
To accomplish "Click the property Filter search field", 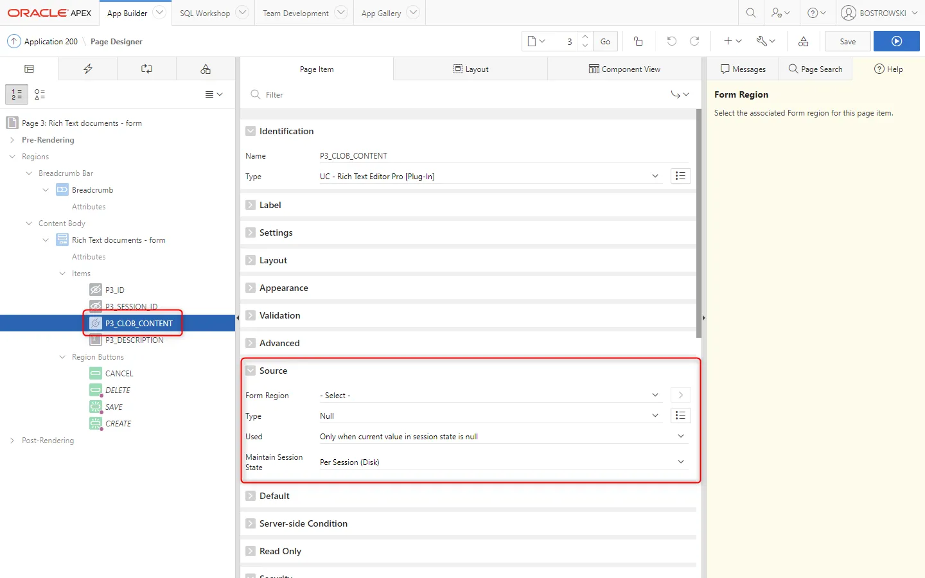I will [x=450, y=94].
